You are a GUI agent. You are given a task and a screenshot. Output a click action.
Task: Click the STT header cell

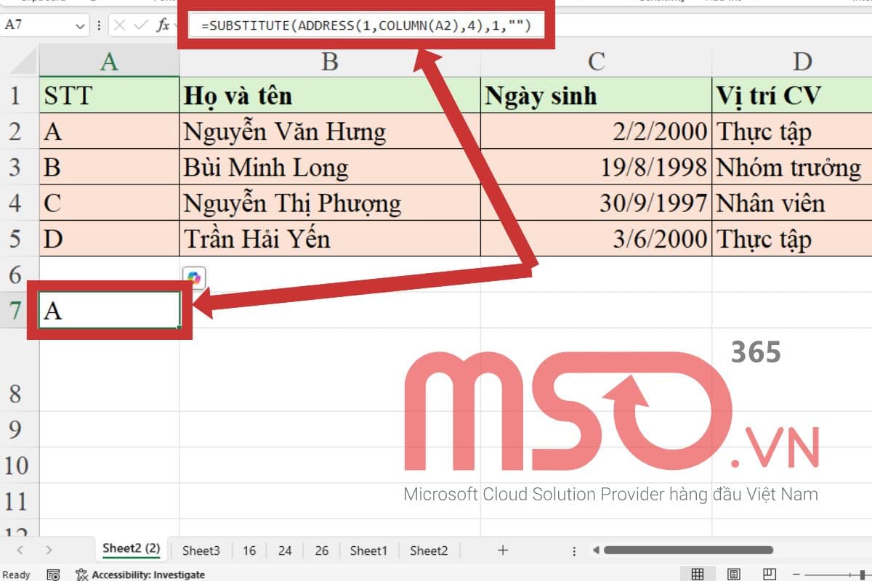pos(109,95)
